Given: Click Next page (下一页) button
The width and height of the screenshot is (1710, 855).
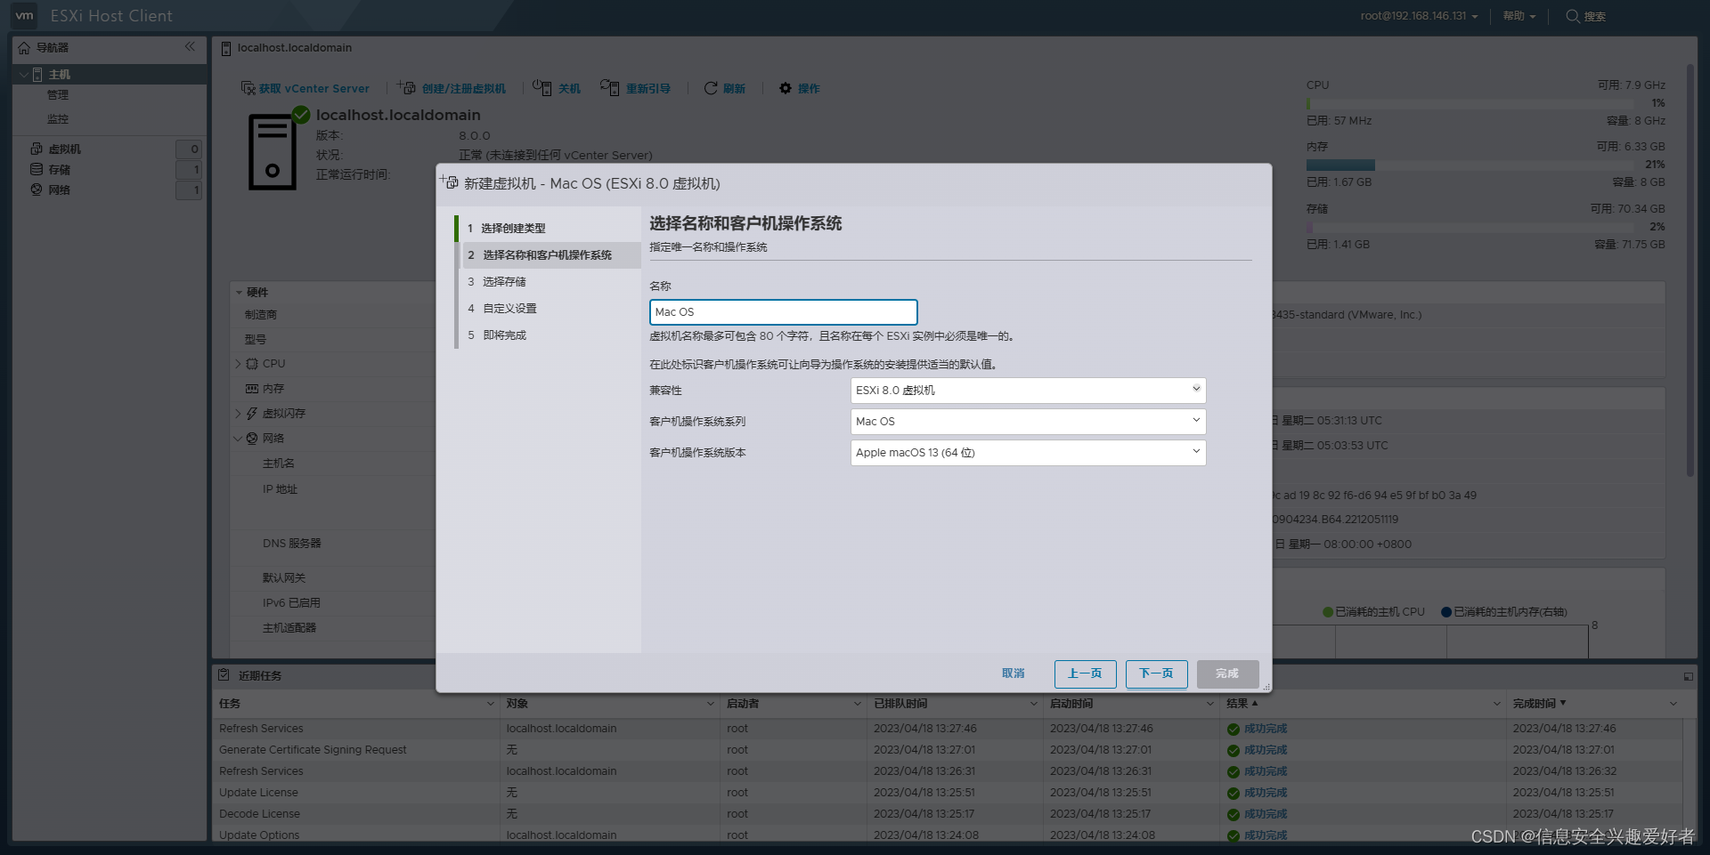Looking at the screenshot, I should tap(1156, 674).
